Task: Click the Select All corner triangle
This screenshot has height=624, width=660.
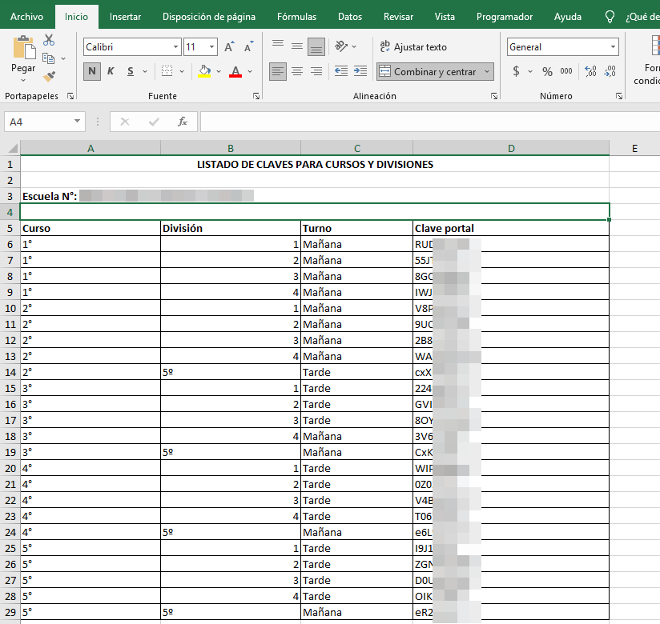Action: coord(13,148)
